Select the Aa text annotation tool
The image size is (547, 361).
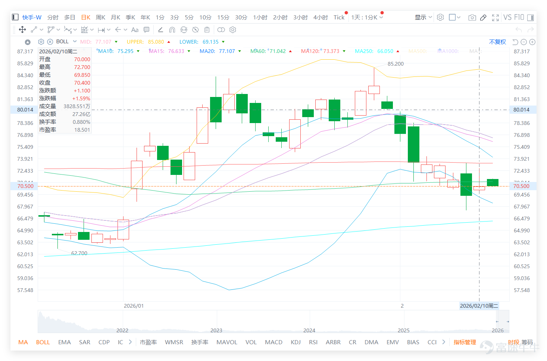[135, 30]
